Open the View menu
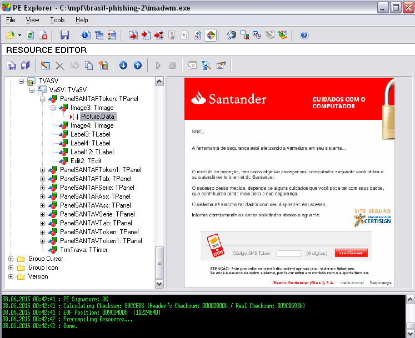 tap(32, 20)
